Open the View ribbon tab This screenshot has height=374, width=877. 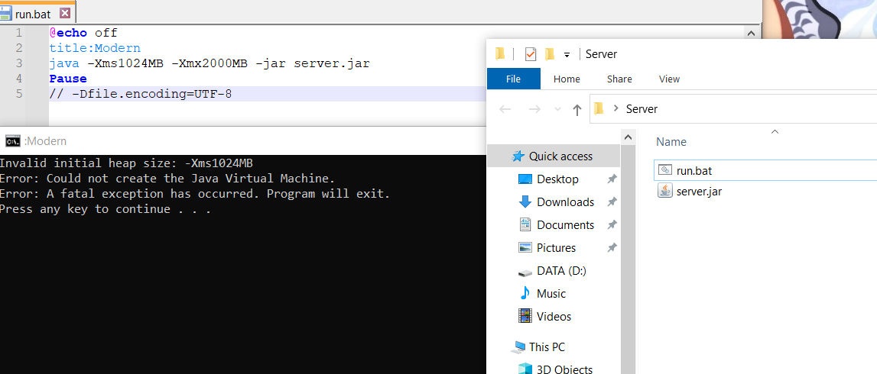coord(669,79)
